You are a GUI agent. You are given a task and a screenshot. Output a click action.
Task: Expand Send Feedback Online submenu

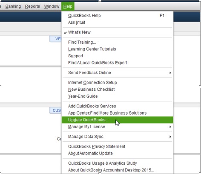pos(118,73)
